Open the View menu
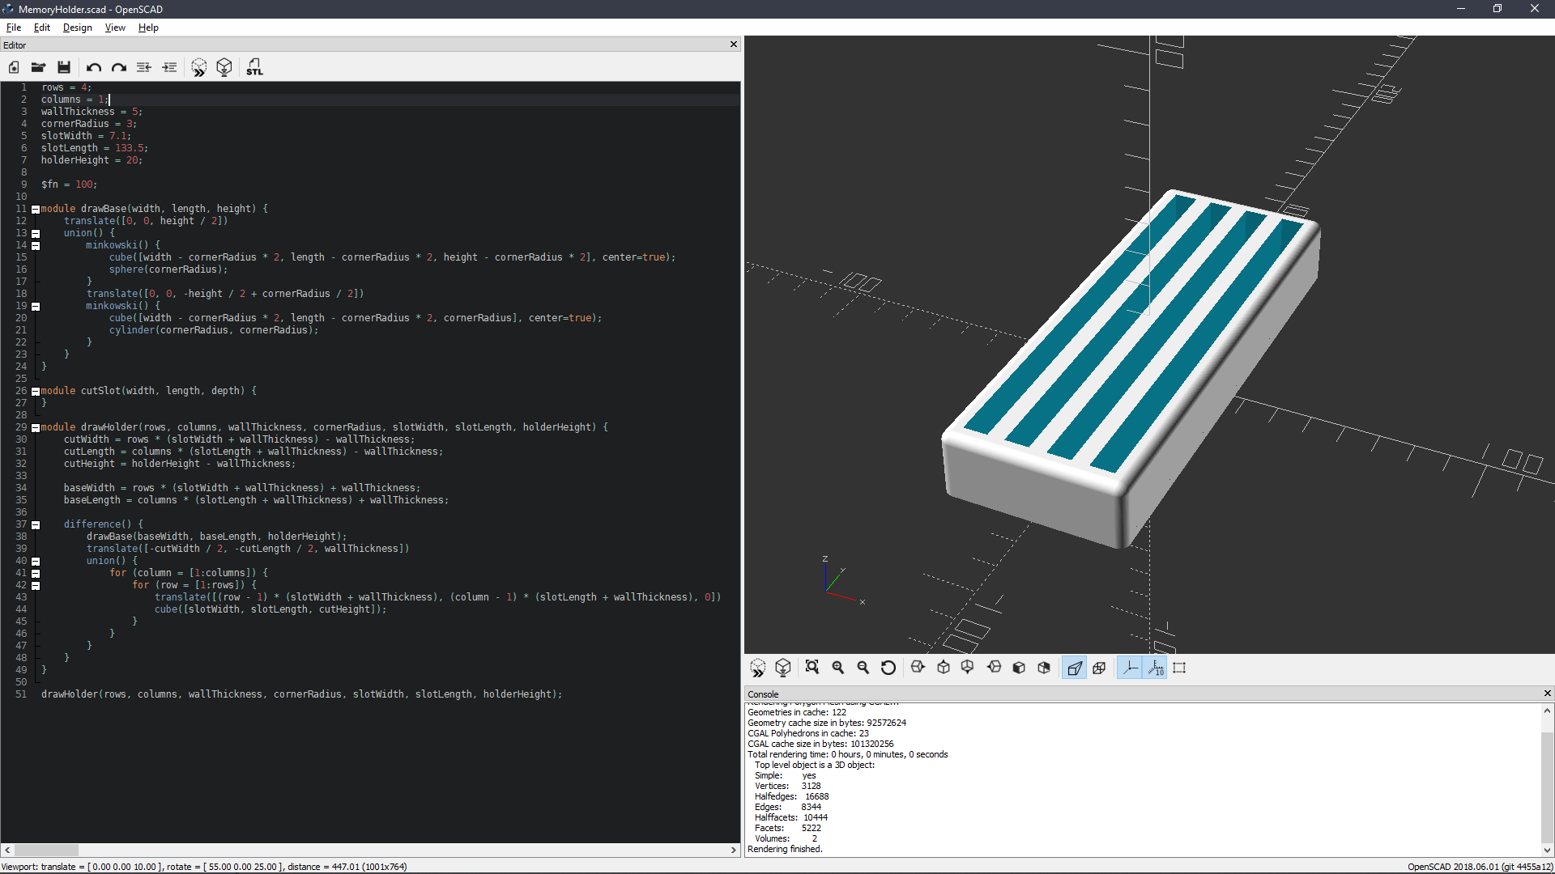Screen dimensions: 1555x874 click(x=115, y=28)
